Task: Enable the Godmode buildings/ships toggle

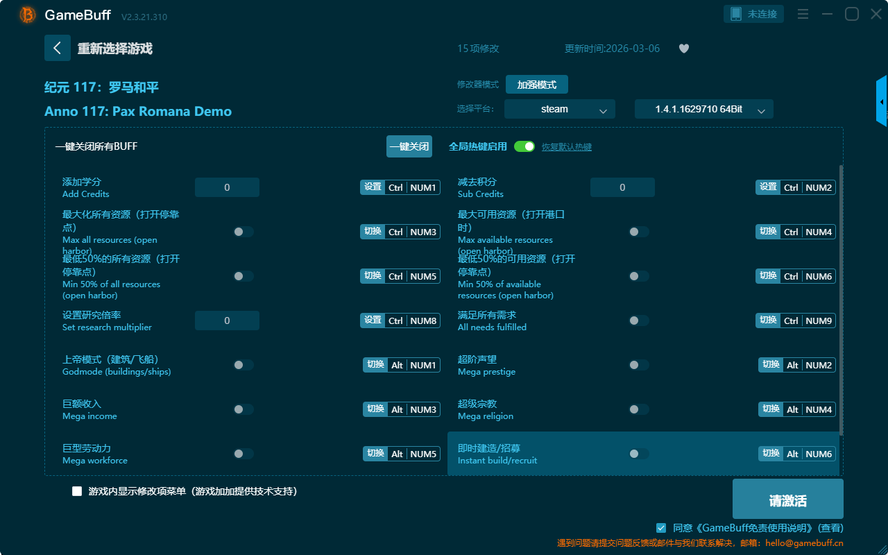Action: pyautogui.click(x=243, y=365)
